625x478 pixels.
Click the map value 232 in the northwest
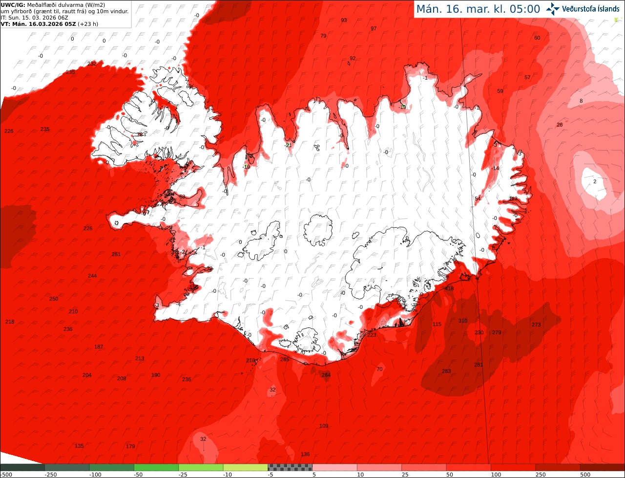coord(92,64)
